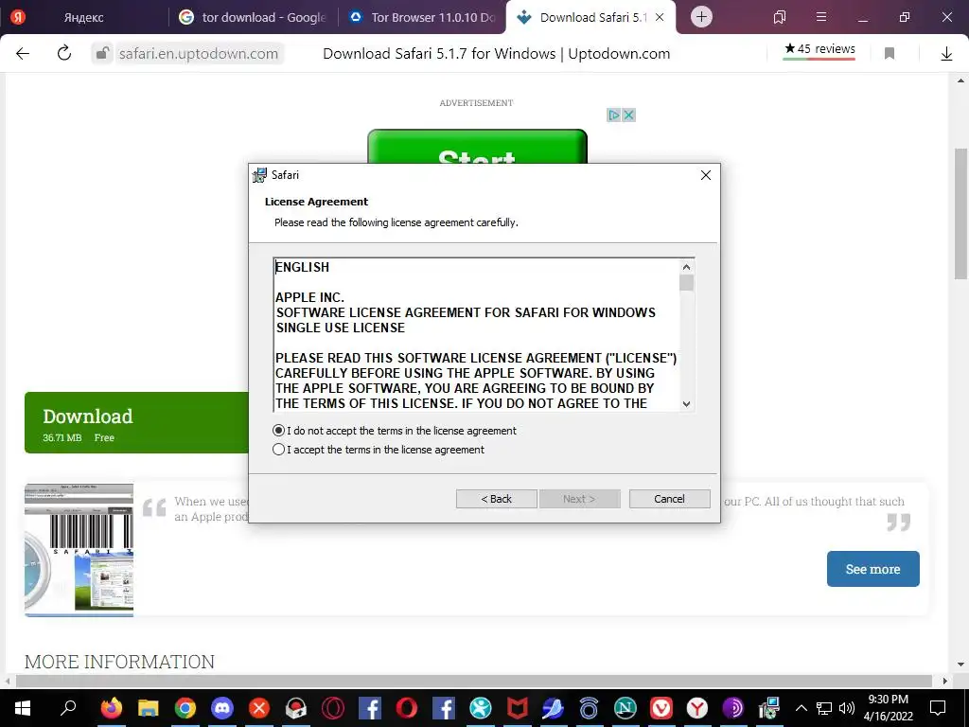Open Netscape Navigator from the taskbar

(625, 707)
